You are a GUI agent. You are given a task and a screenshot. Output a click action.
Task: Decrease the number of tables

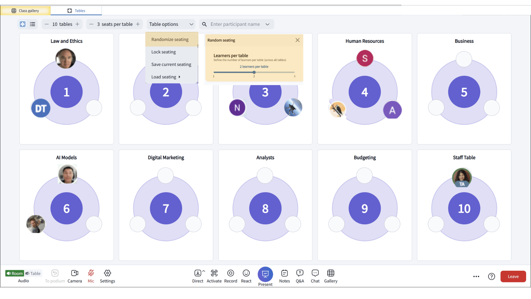pyautogui.click(x=47, y=24)
